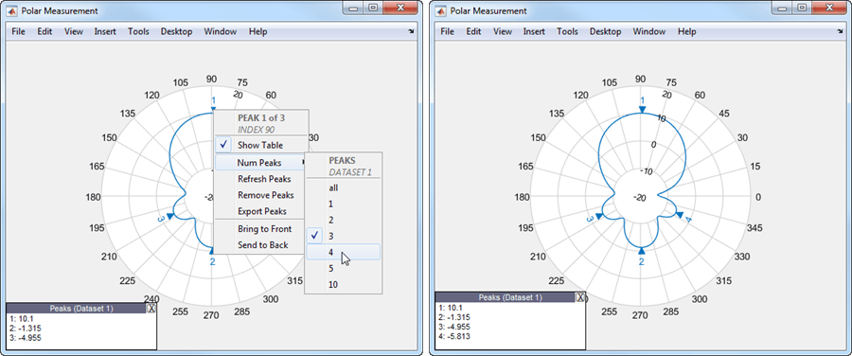Close peaks table in right window
This screenshot has height=356, width=852.
pos(580,297)
